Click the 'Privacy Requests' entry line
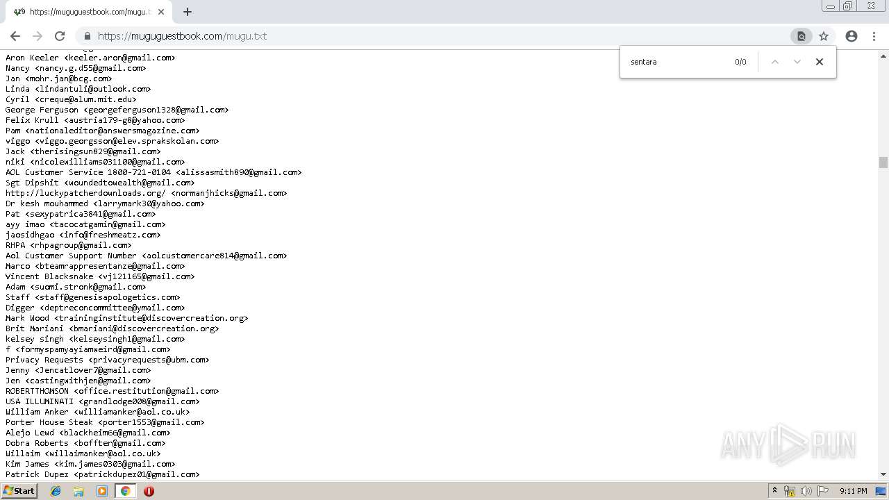Viewport: 889px width, 500px height. pos(107,360)
